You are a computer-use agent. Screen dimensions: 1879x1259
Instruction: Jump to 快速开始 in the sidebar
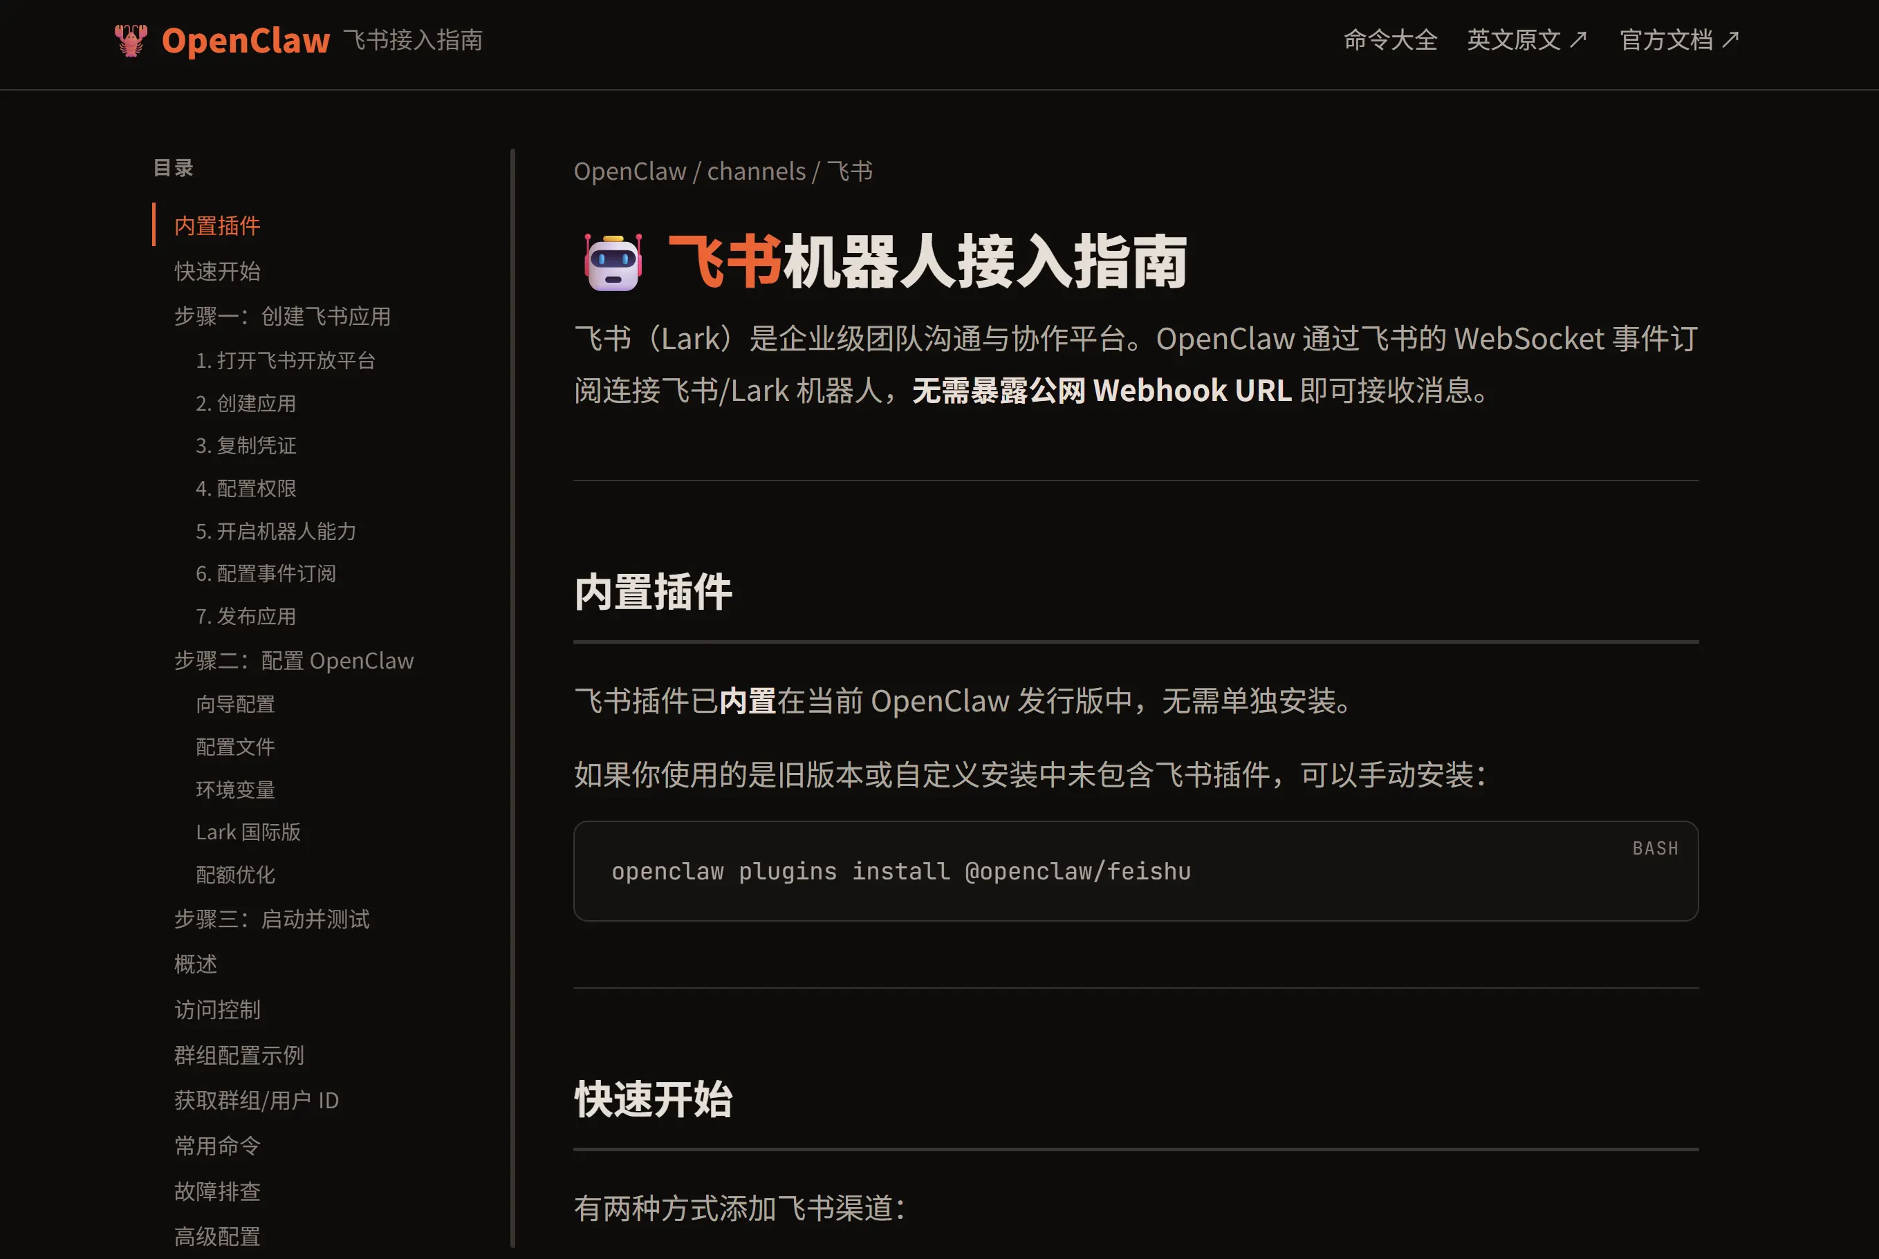(x=217, y=272)
